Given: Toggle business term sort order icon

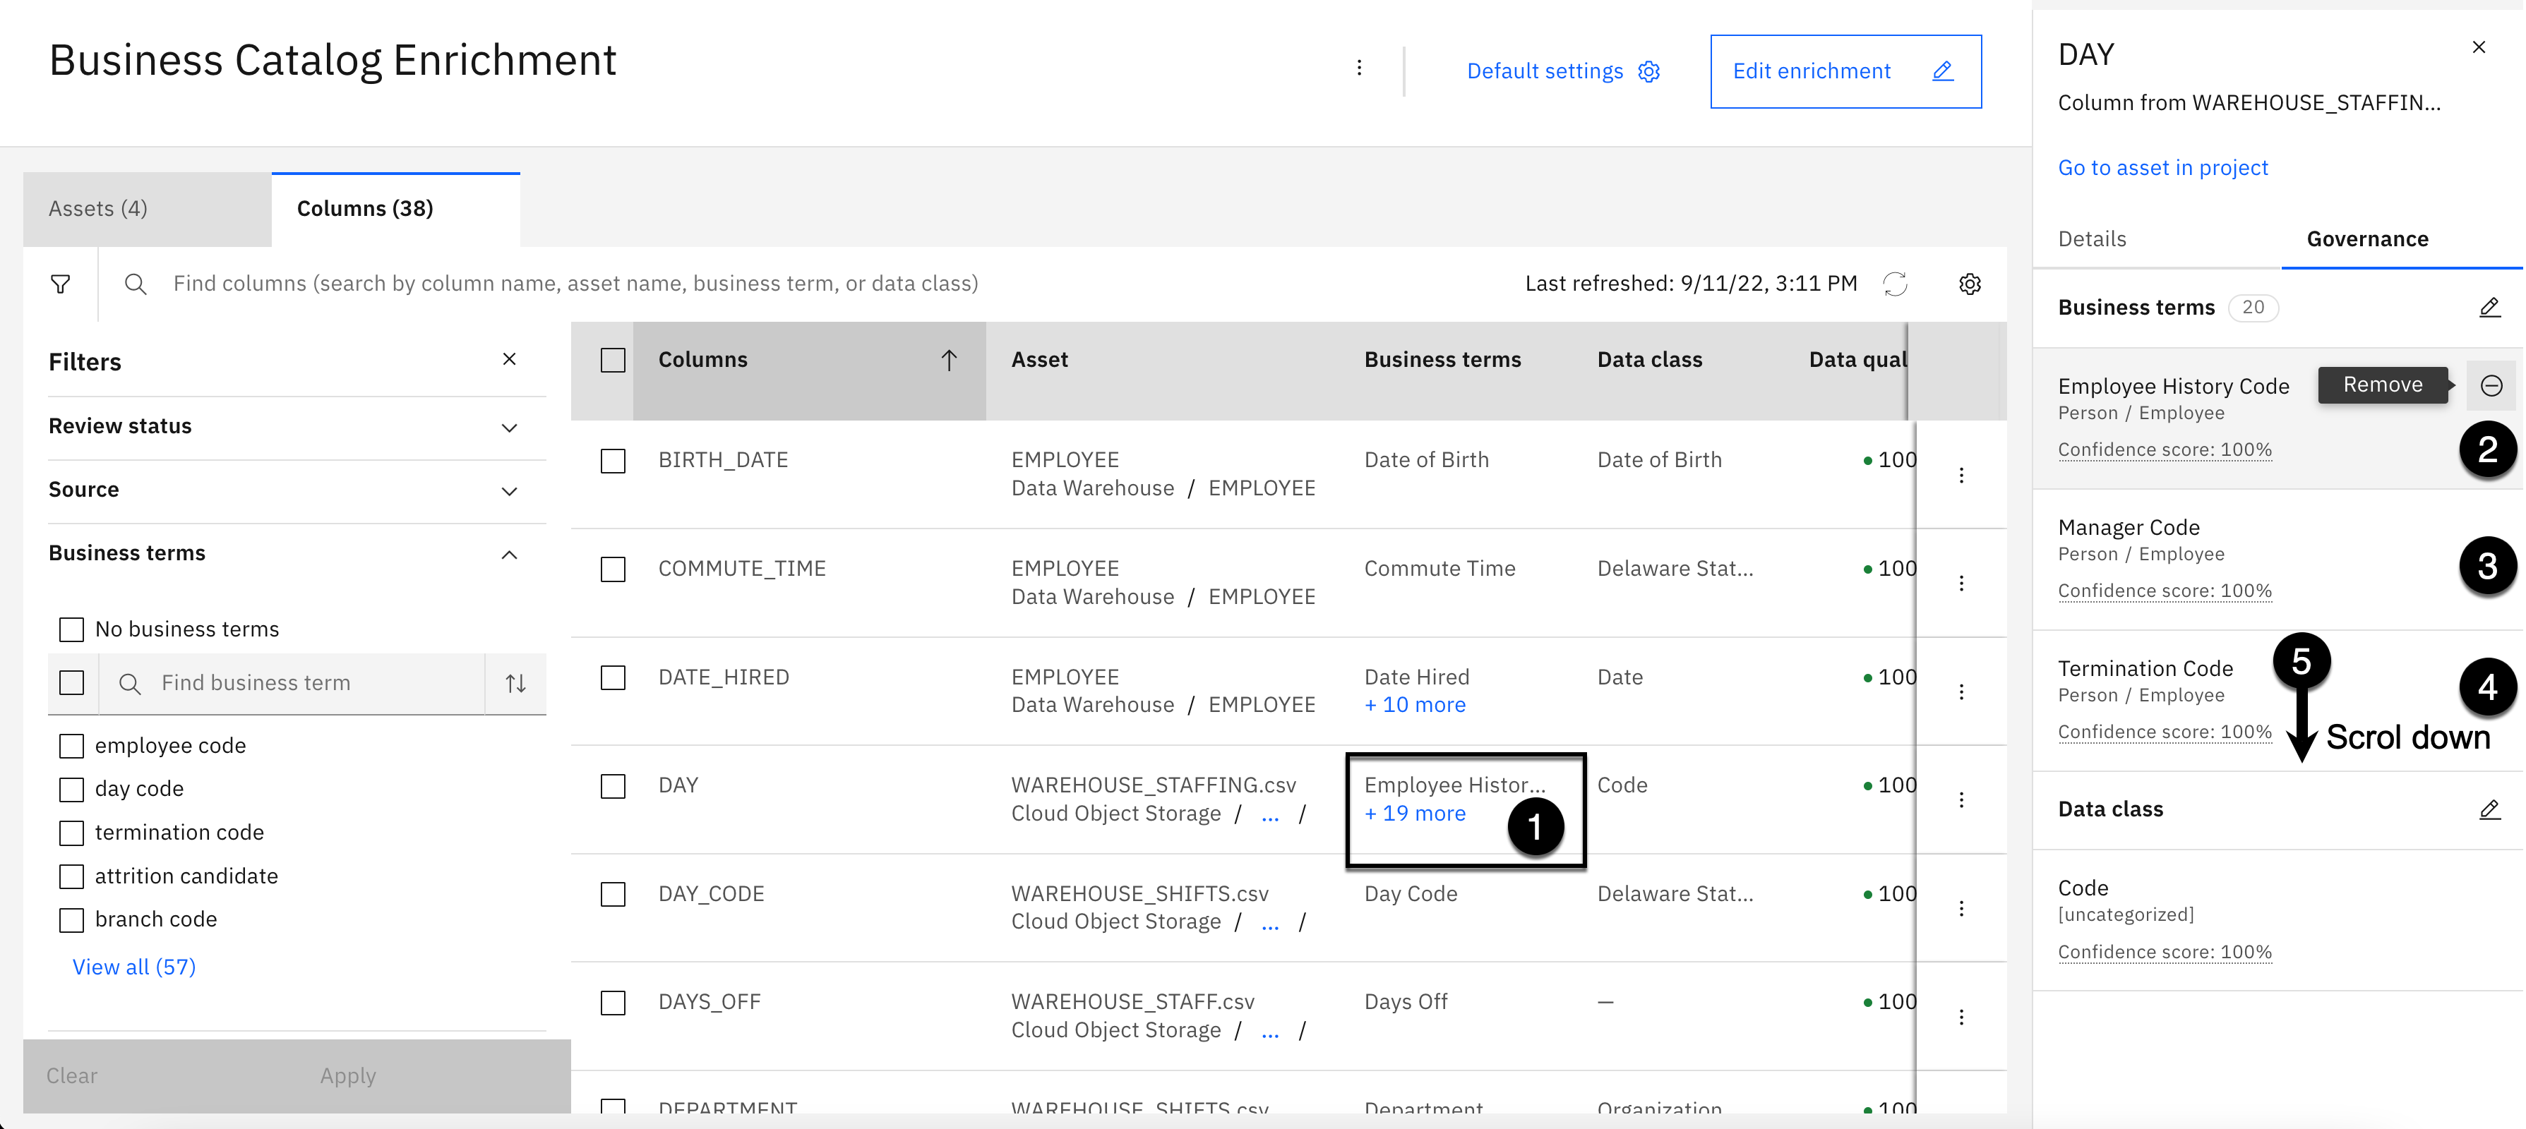Looking at the screenshot, I should tap(516, 683).
